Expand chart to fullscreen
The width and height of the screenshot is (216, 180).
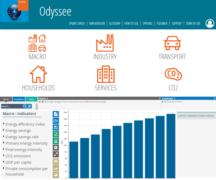pos(56,154)
